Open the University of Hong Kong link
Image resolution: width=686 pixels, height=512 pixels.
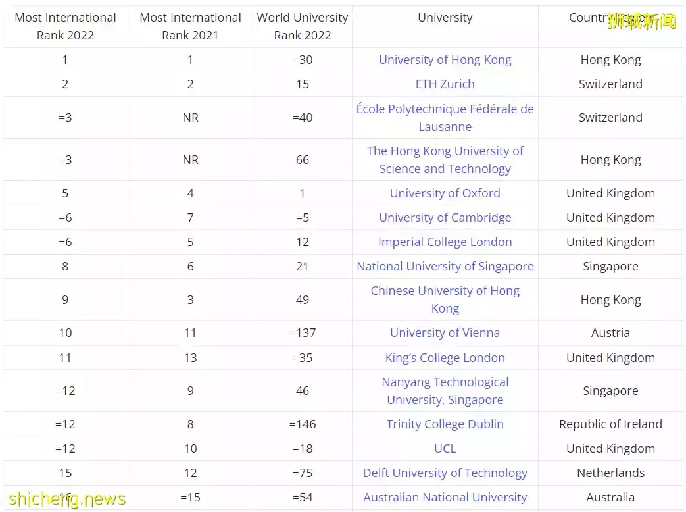click(445, 59)
